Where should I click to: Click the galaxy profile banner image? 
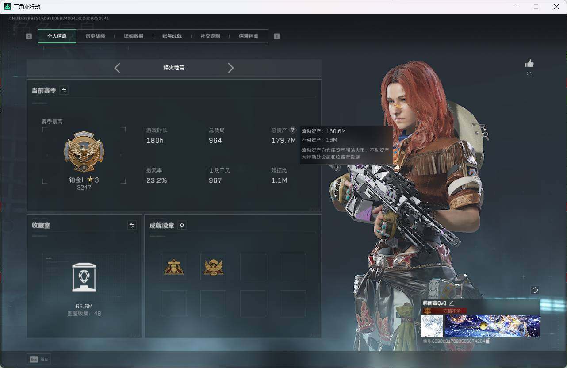click(x=492, y=326)
